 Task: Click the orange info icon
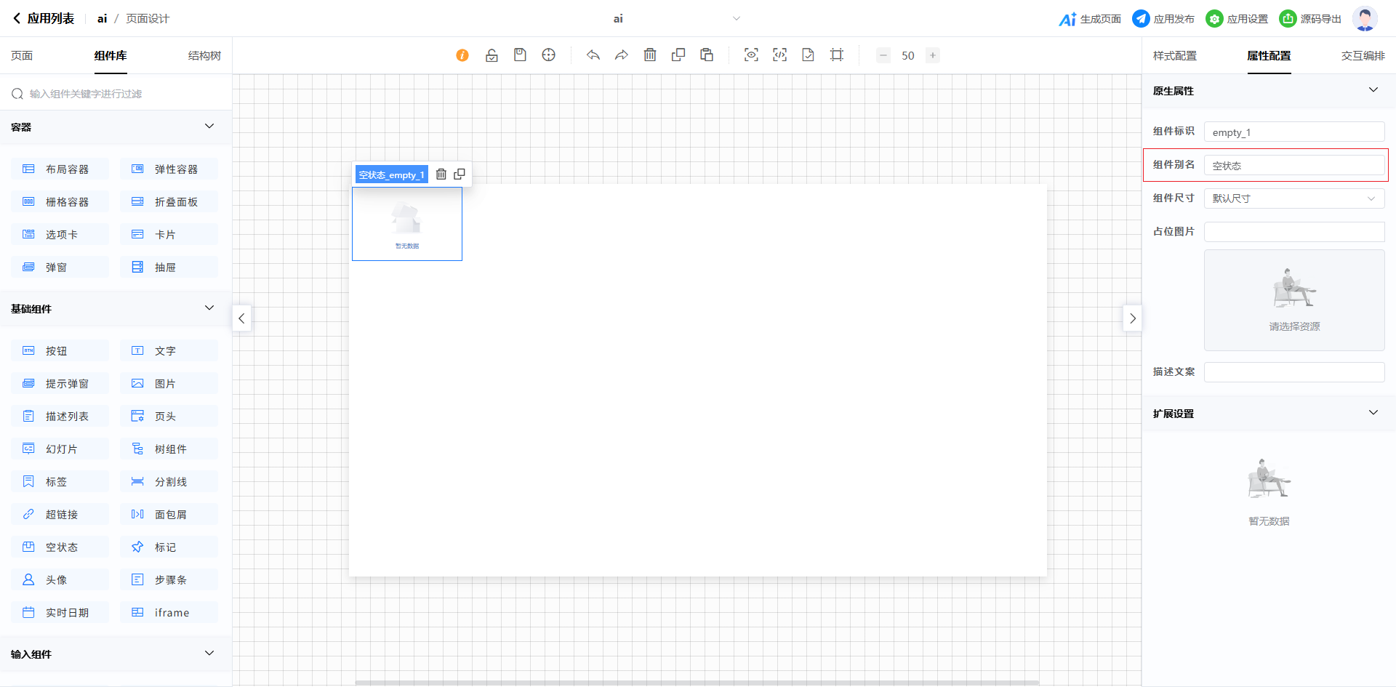[x=462, y=55]
